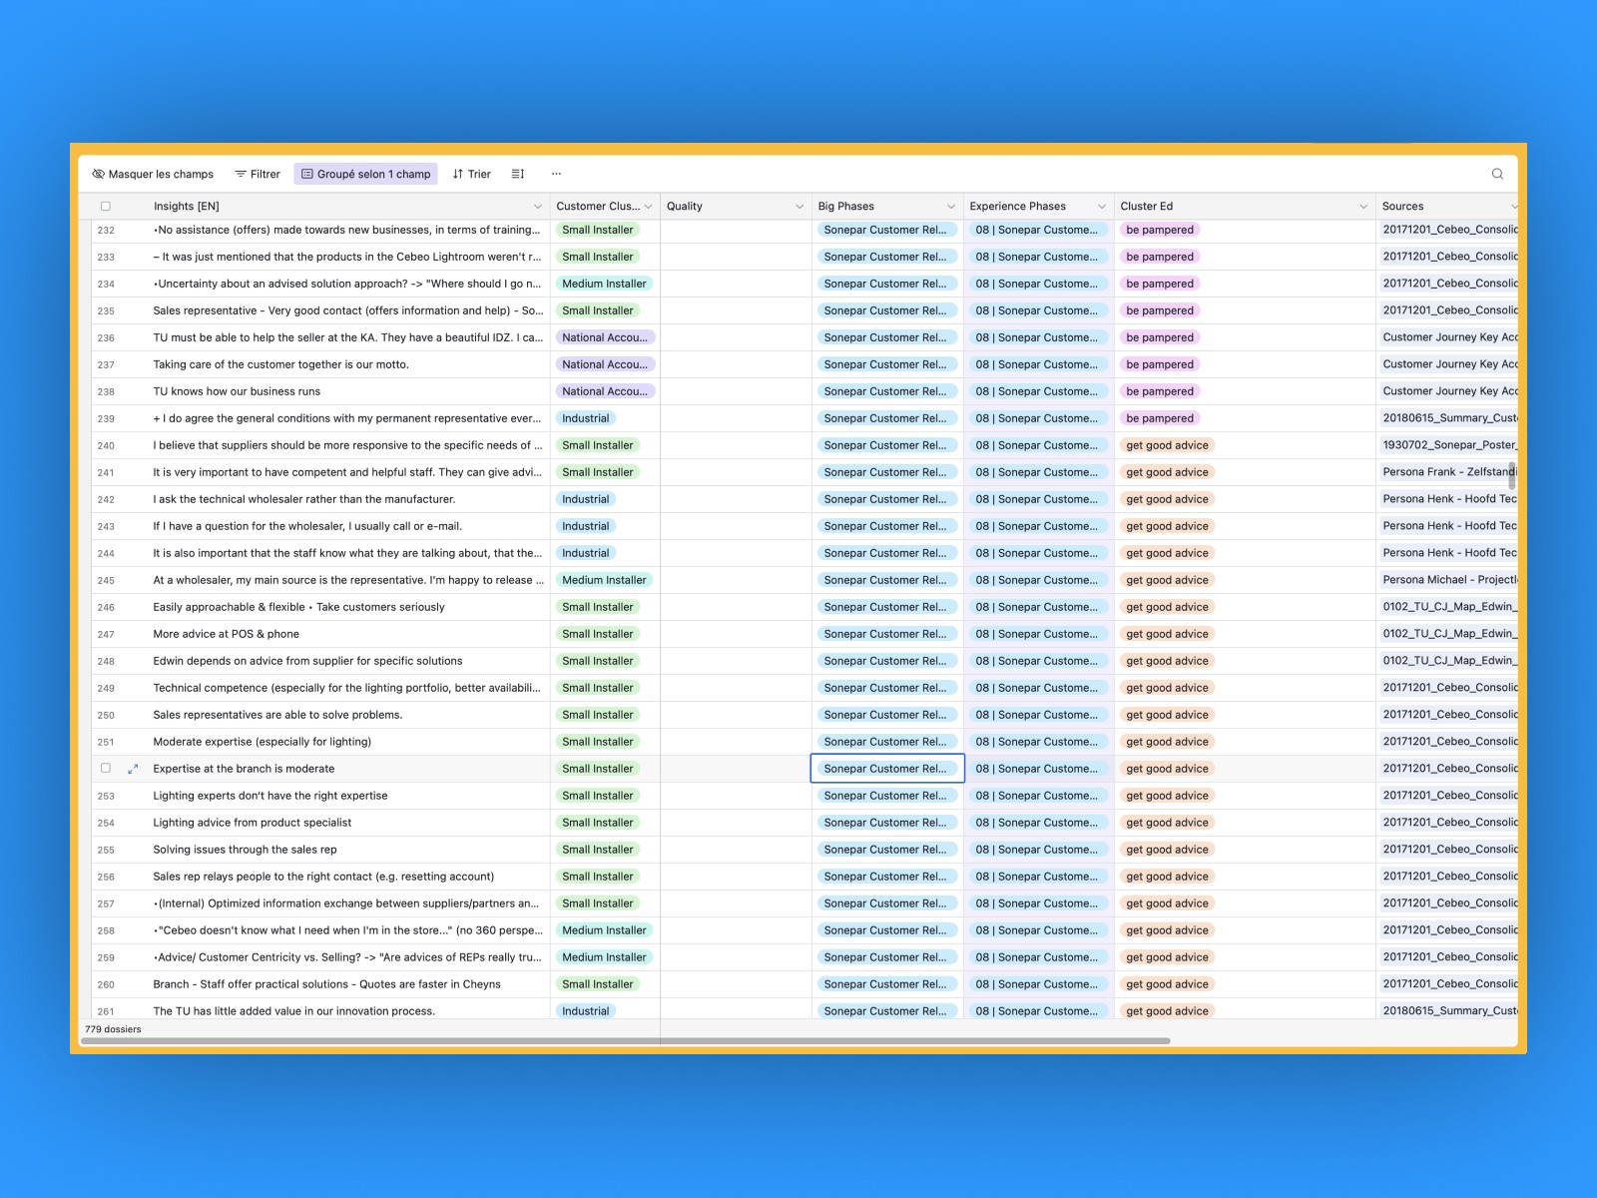Screen dimensions: 1597x1198
Task: Open the Insights [EN] column dropdown arrow
Action: [x=537, y=207]
